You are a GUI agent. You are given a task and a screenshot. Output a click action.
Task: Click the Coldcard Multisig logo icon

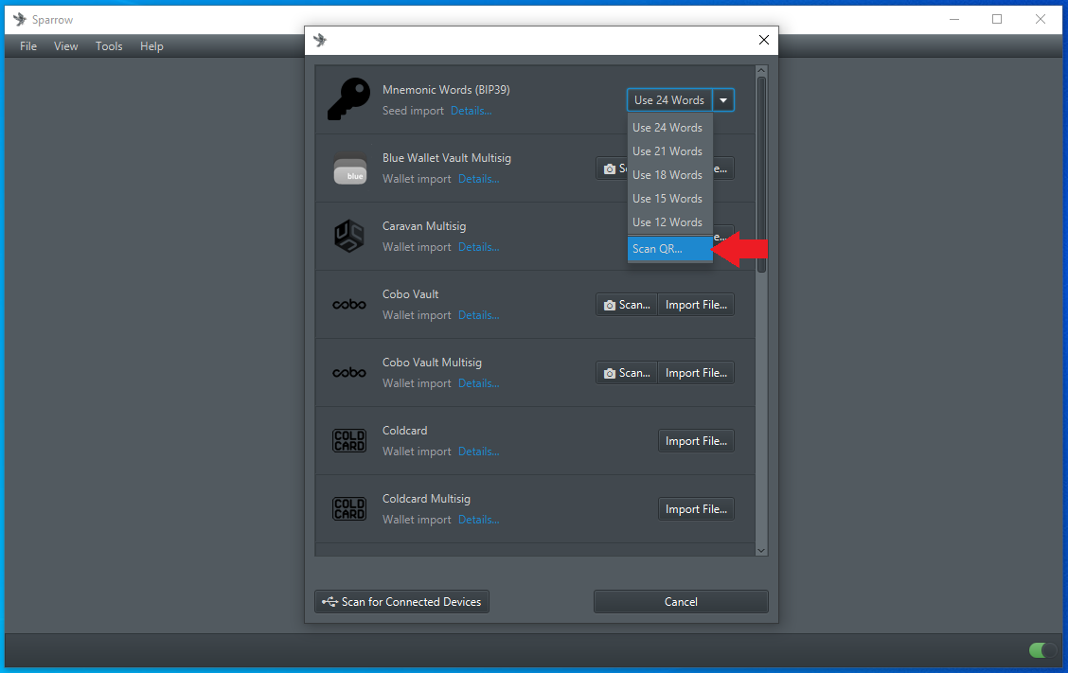point(349,509)
